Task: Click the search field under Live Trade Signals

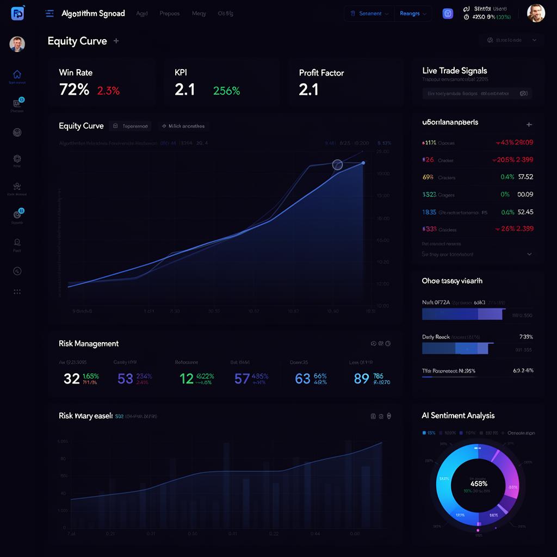Action: [x=477, y=94]
